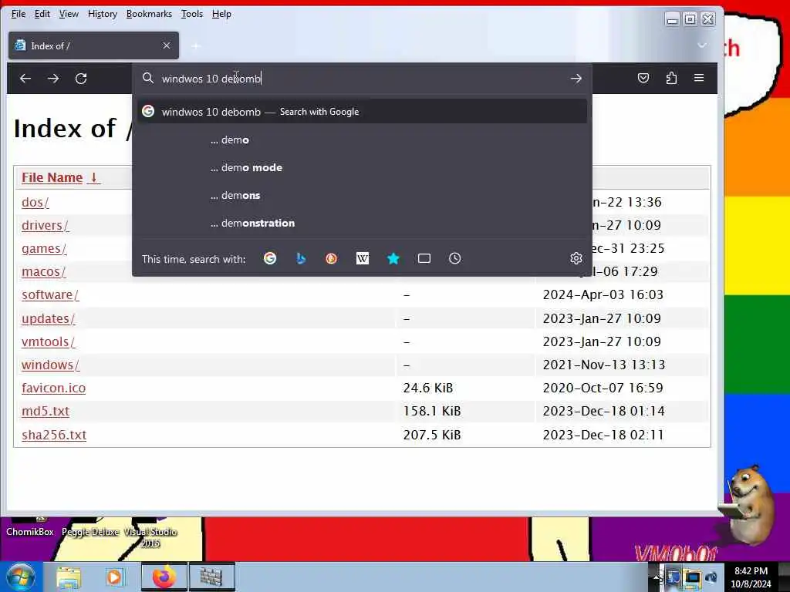Open the Windows Start button
The height and width of the screenshot is (592, 790).
(x=21, y=577)
